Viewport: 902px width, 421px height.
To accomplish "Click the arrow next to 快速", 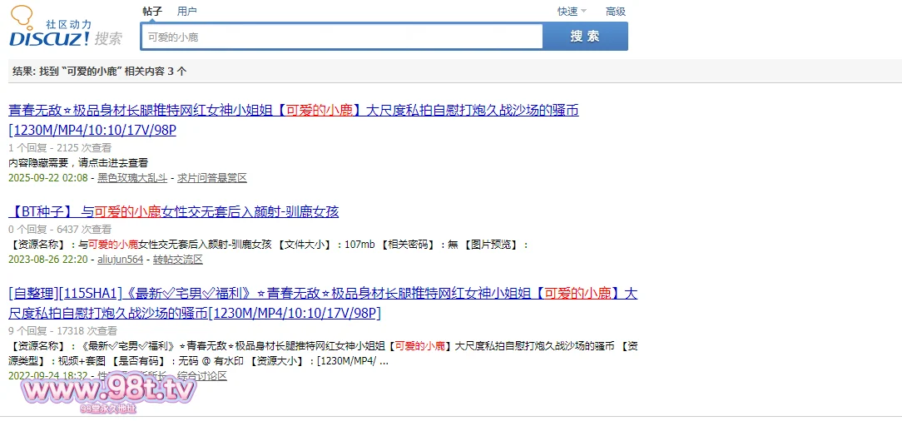I will click(x=583, y=12).
